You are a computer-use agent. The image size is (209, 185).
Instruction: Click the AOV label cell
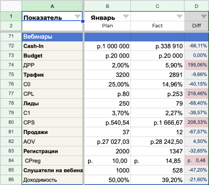tap(52, 142)
